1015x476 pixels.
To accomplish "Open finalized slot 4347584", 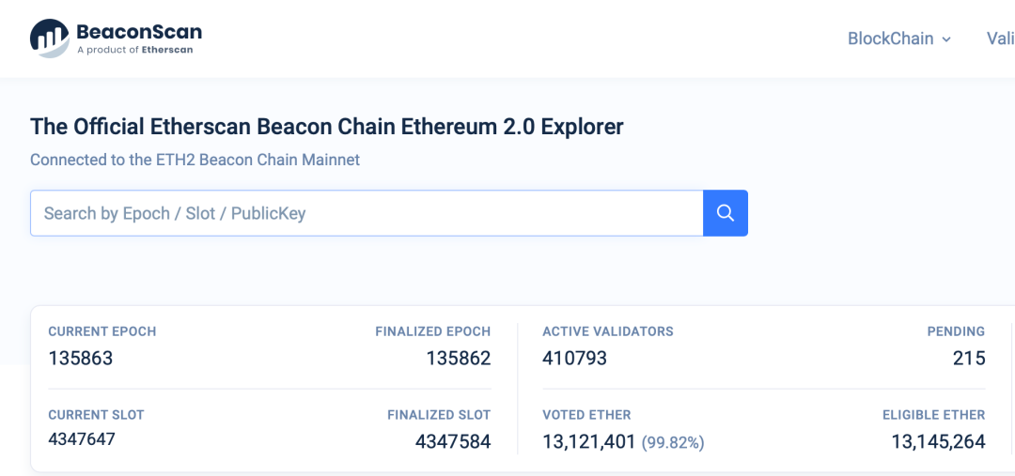I will (453, 441).
